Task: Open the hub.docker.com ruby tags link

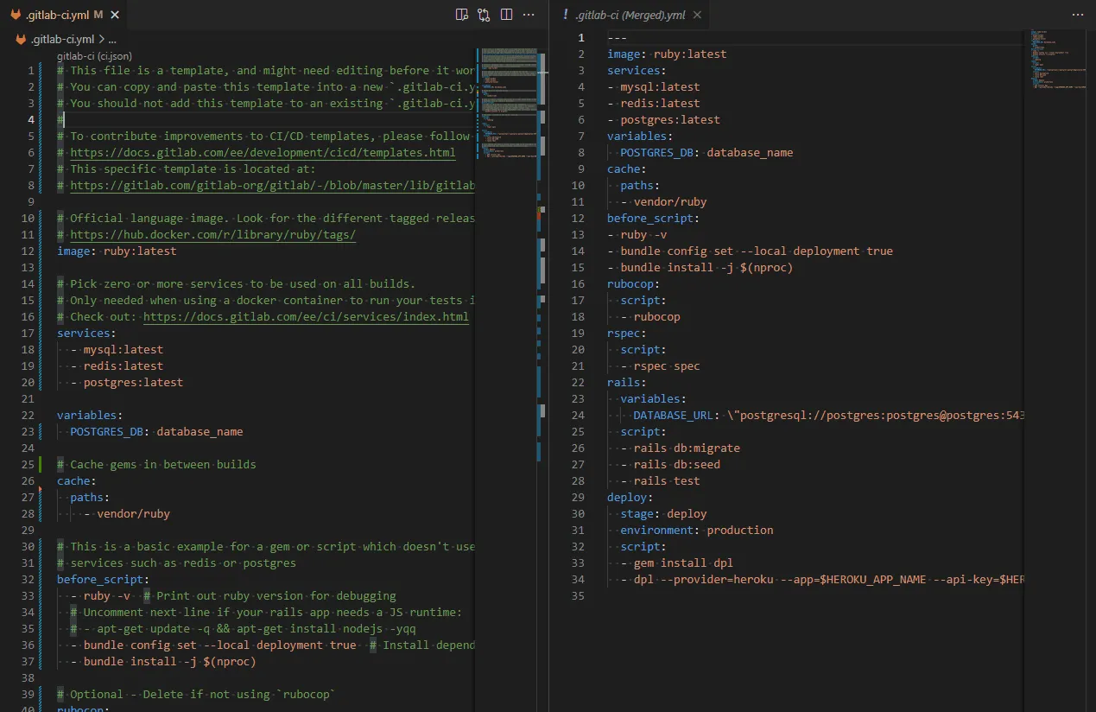Action: [x=212, y=235]
